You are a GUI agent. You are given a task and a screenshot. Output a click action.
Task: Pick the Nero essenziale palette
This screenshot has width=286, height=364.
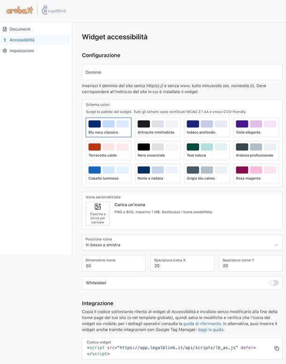click(158, 151)
